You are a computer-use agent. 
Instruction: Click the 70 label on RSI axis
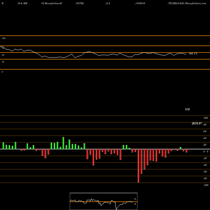tap(3, 48)
